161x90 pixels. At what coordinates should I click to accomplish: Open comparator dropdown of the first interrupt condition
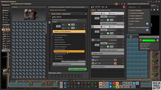[x=73, y=25]
